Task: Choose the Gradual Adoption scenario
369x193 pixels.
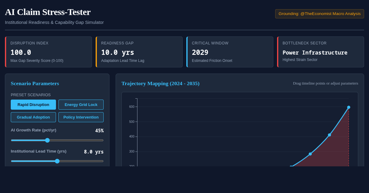Action: (x=33, y=117)
